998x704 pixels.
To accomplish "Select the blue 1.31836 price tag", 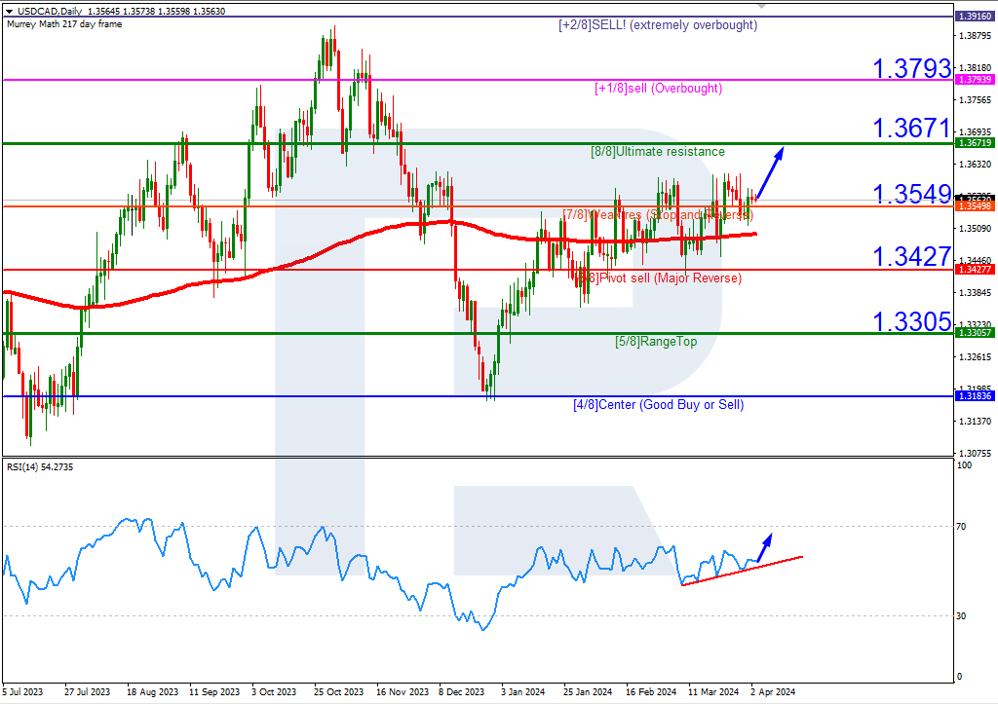I will 975,395.
